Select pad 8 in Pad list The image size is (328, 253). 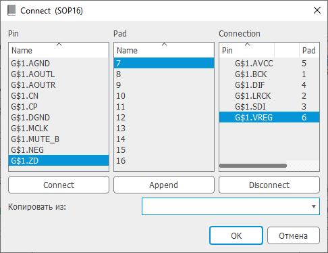tap(164, 74)
